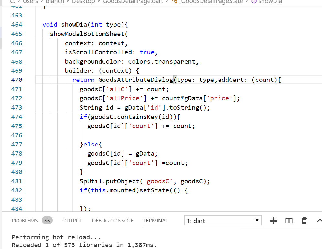322x249 pixels.
Task: Click line number 464
Action: (x=16, y=25)
